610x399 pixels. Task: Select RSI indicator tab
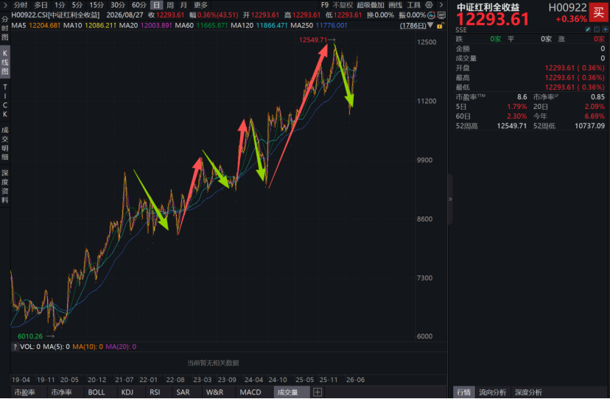pyautogui.click(x=155, y=392)
